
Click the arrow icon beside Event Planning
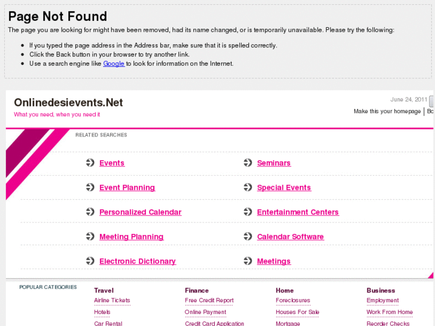[90, 187]
